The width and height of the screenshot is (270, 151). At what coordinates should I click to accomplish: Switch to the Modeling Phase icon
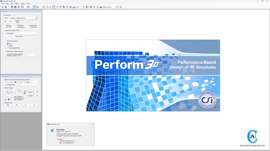pyautogui.click(x=34, y=7)
